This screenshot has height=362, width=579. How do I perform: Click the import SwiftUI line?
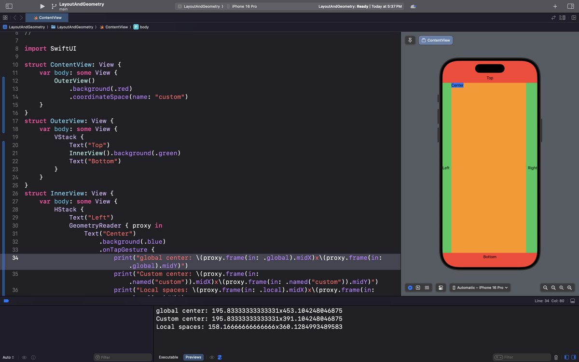tap(51, 49)
